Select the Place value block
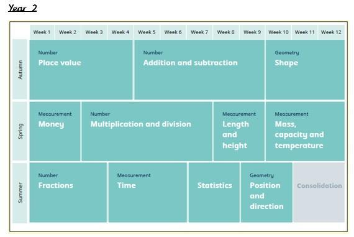Image resolution: width=354 pixels, height=237 pixels. pyautogui.click(x=81, y=70)
